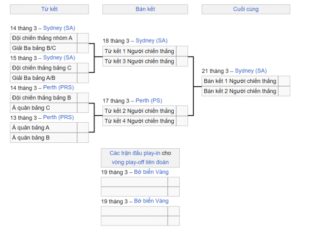The height and width of the screenshot is (232, 315).
Task: Click Perth (PRS) link for 13 tháng 3
Action: (x=59, y=117)
